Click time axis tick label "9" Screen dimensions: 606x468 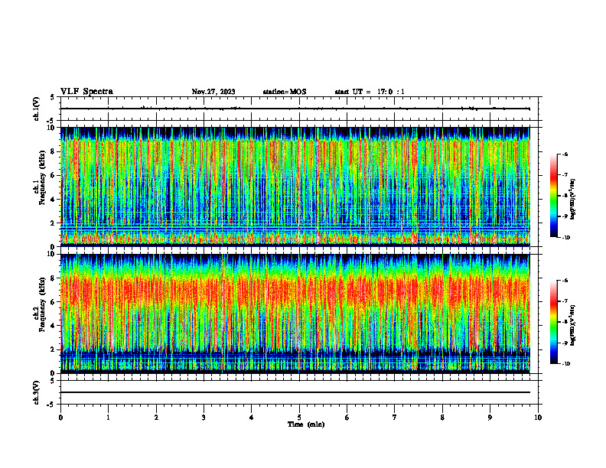[490, 418]
